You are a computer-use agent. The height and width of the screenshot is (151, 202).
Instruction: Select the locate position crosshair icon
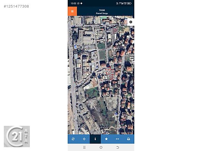84,139
